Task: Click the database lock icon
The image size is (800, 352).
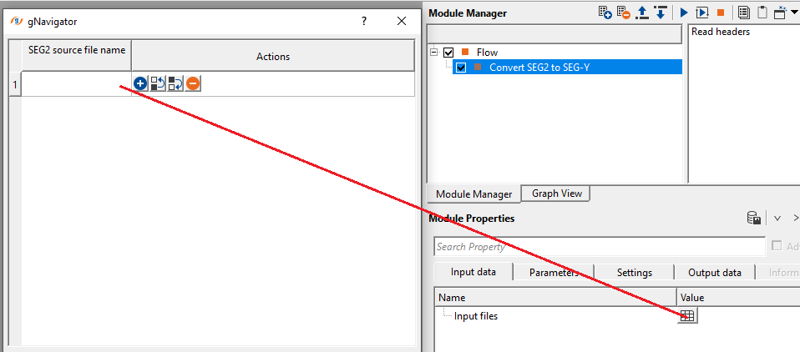Action: click(x=753, y=218)
